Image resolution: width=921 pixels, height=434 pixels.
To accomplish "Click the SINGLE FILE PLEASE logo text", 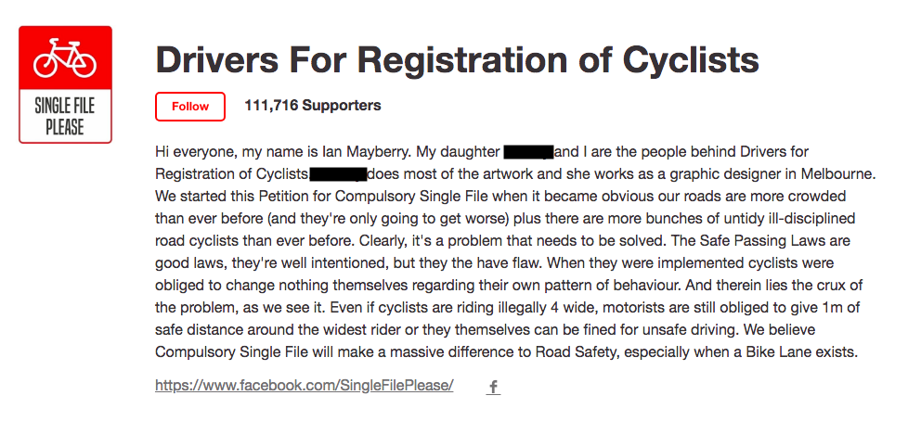I will [x=65, y=117].
